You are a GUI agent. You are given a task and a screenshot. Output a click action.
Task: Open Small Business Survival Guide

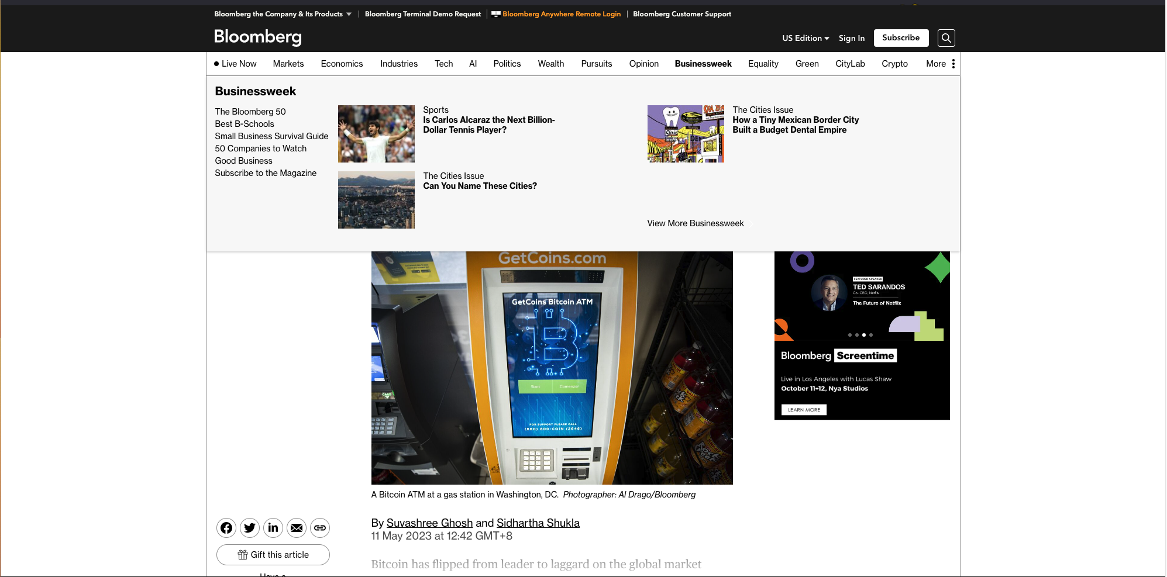coord(271,136)
